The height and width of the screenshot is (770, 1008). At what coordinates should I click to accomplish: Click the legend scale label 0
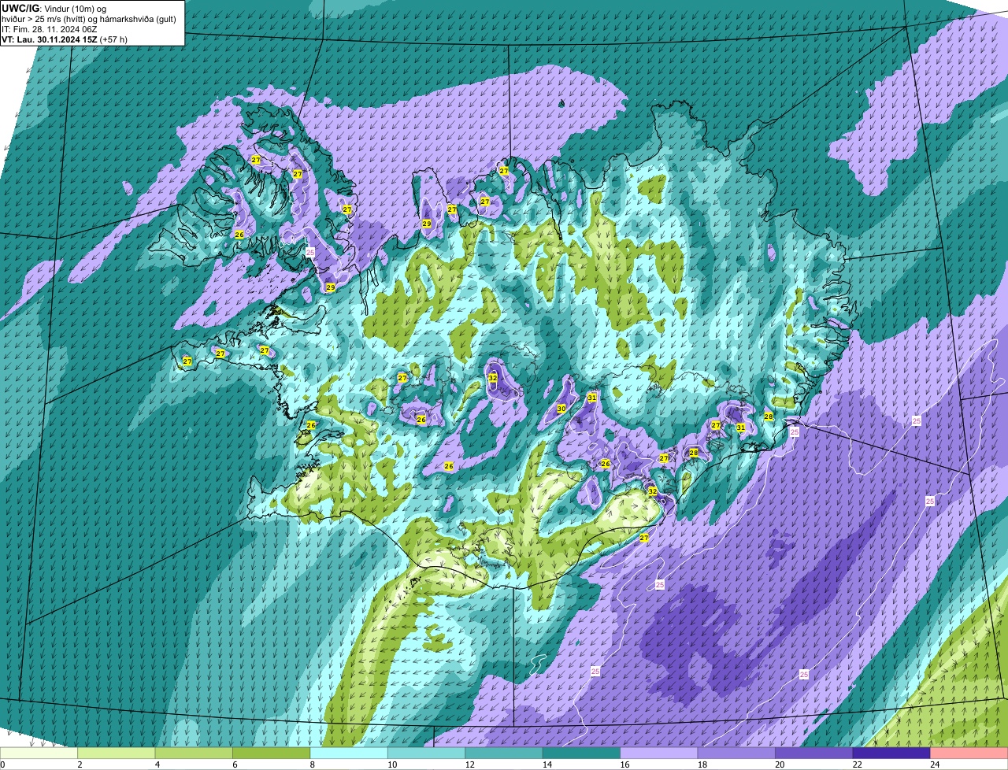point(2,764)
